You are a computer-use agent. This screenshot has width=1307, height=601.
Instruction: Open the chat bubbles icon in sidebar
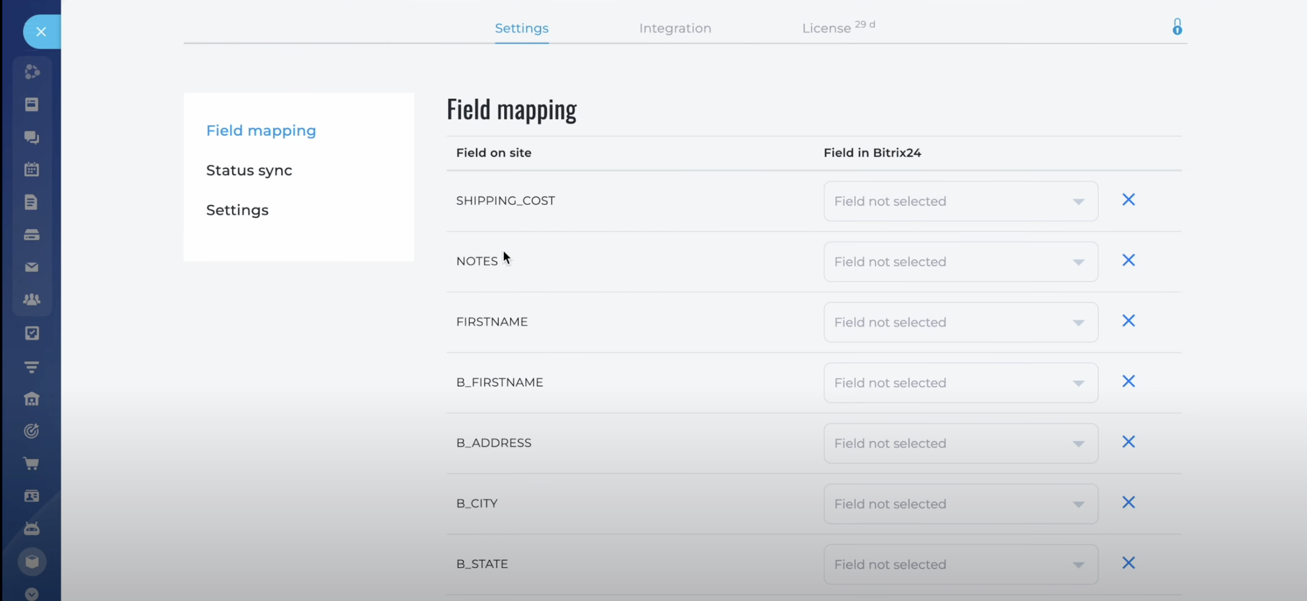pos(32,137)
